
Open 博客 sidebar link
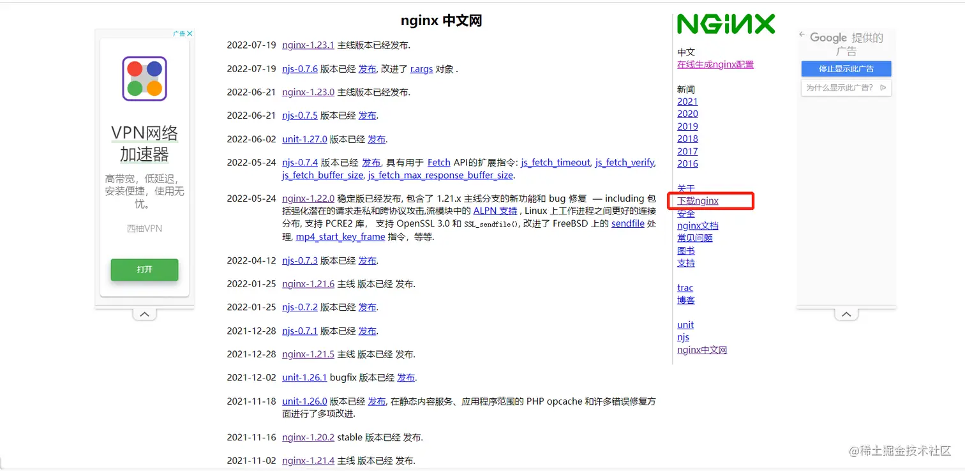(686, 300)
